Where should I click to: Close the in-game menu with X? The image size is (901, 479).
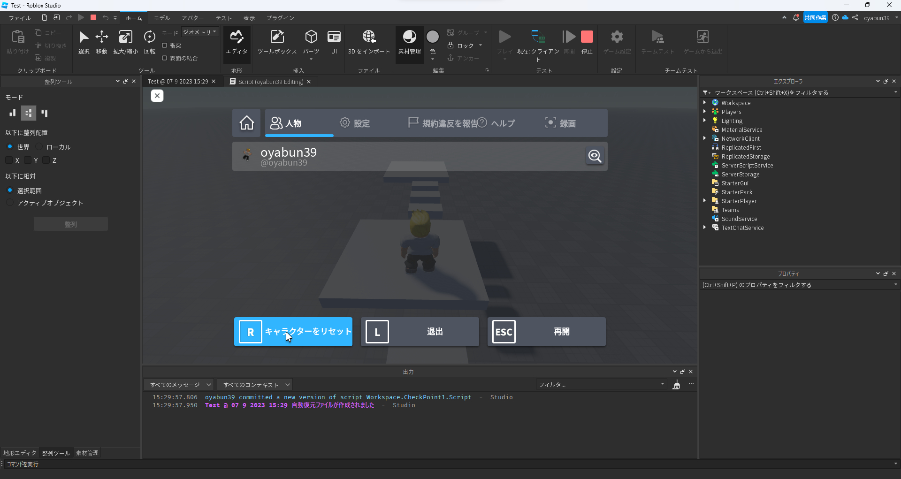[x=157, y=96]
